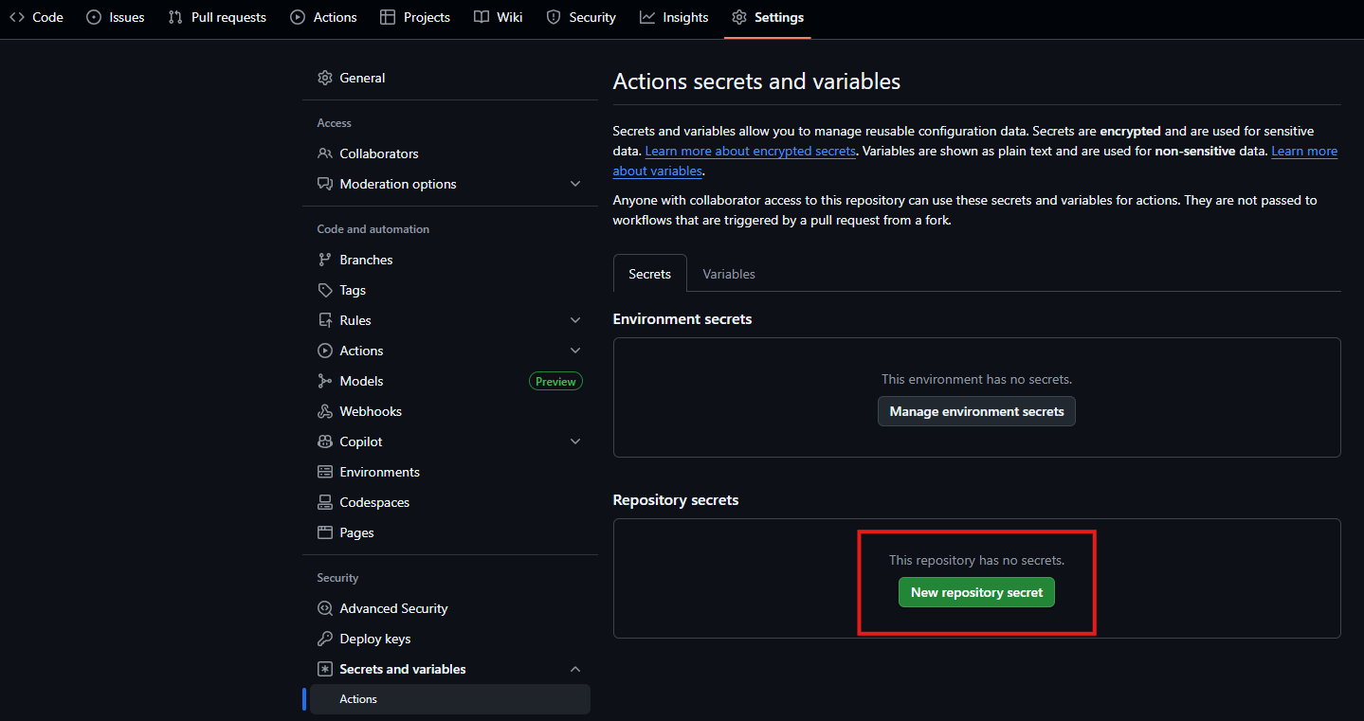Viewport: 1364px width, 721px height.
Task: Open the Insights repository tab
Action: (x=674, y=17)
